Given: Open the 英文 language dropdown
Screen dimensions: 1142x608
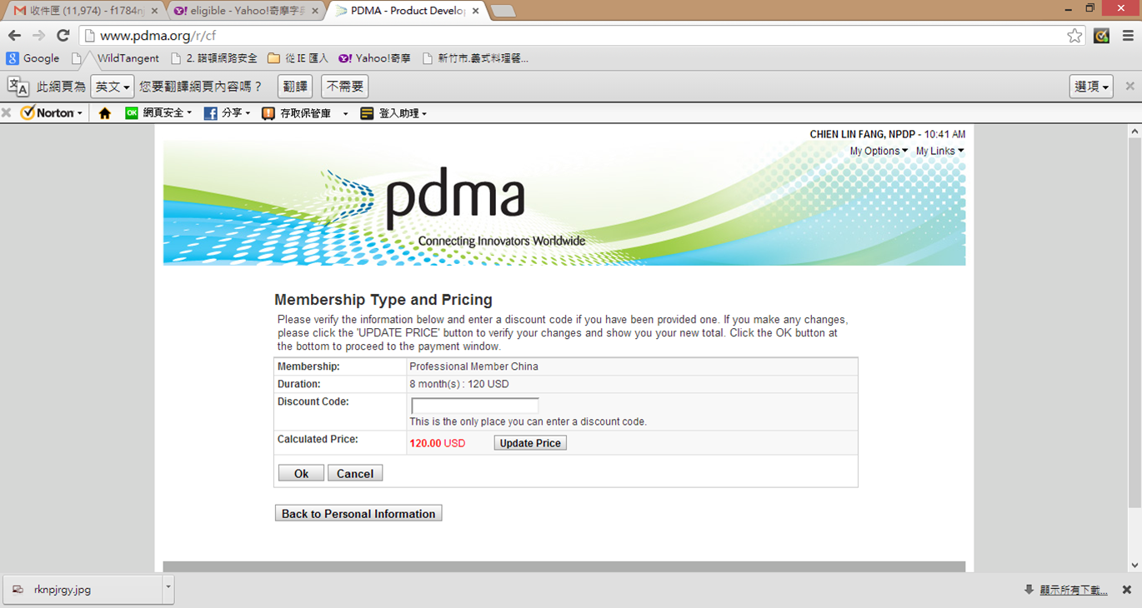Looking at the screenshot, I should tap(112, 87).
